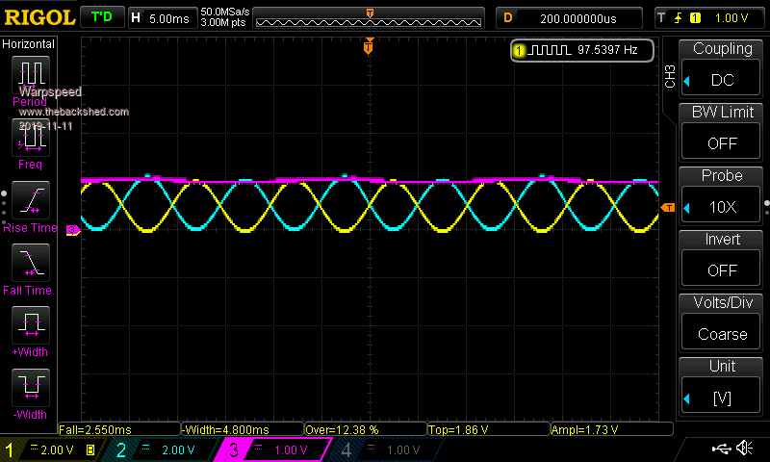Select channel 1 tab at bottom
This screenshot has height=462, width=770.
coord(51,449)
